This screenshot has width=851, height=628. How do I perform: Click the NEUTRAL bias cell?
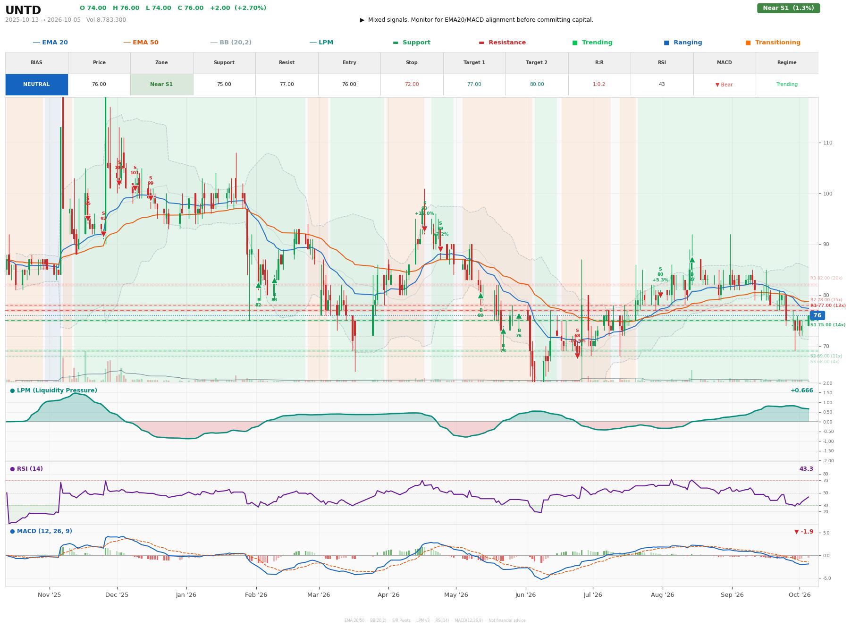pyautogui.click(x=36, y=85)
